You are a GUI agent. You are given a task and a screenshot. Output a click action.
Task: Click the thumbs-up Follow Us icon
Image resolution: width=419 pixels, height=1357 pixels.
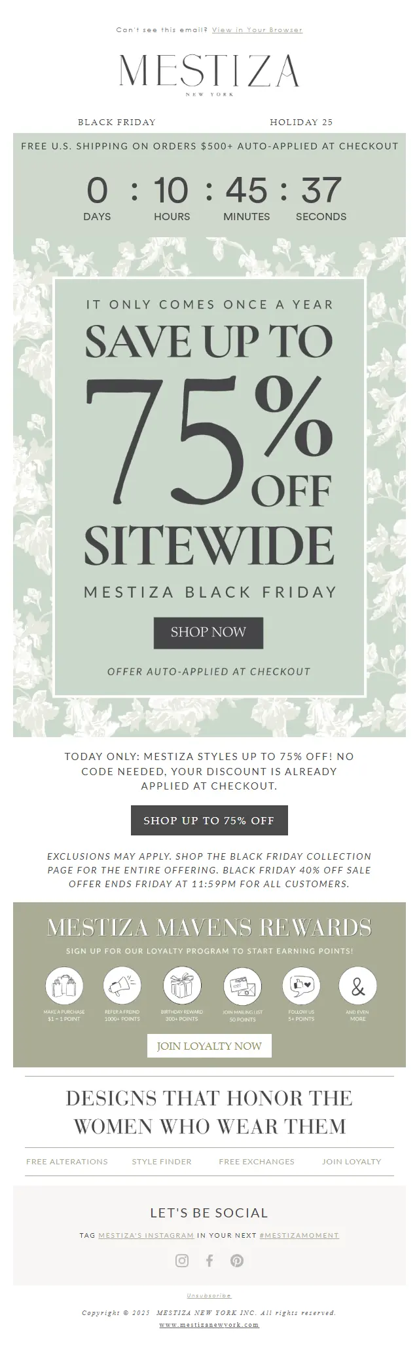pyautogui.click(x=301, y=985)
